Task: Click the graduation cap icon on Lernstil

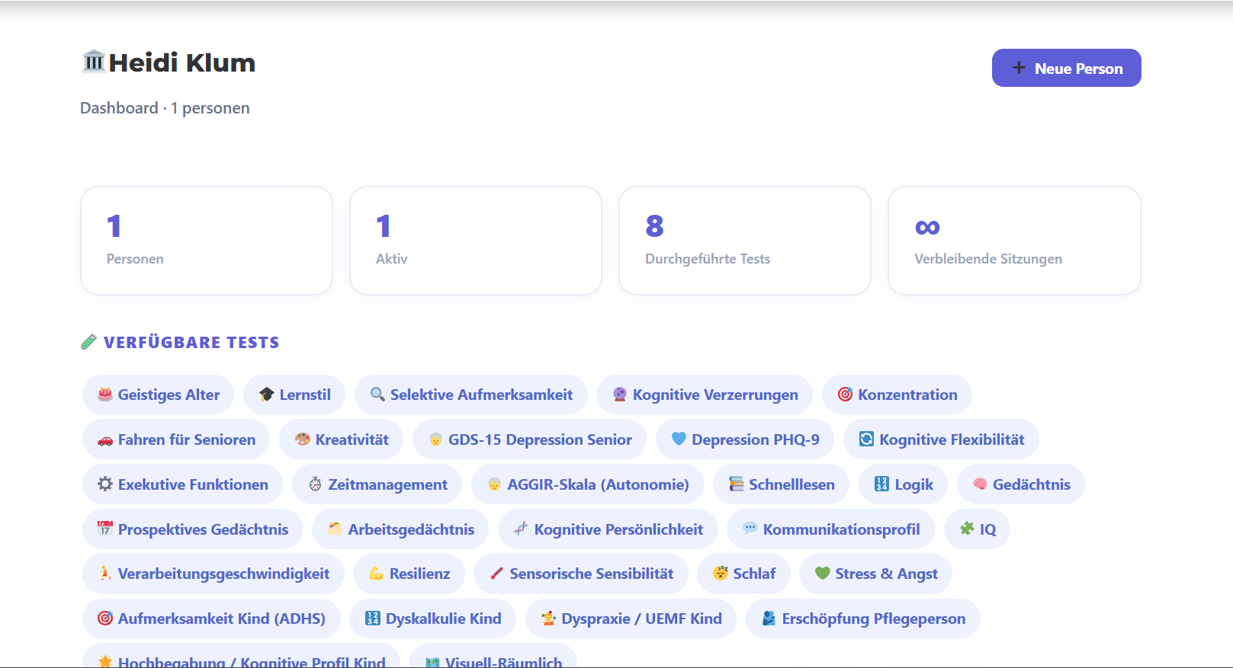Action: 266,395
